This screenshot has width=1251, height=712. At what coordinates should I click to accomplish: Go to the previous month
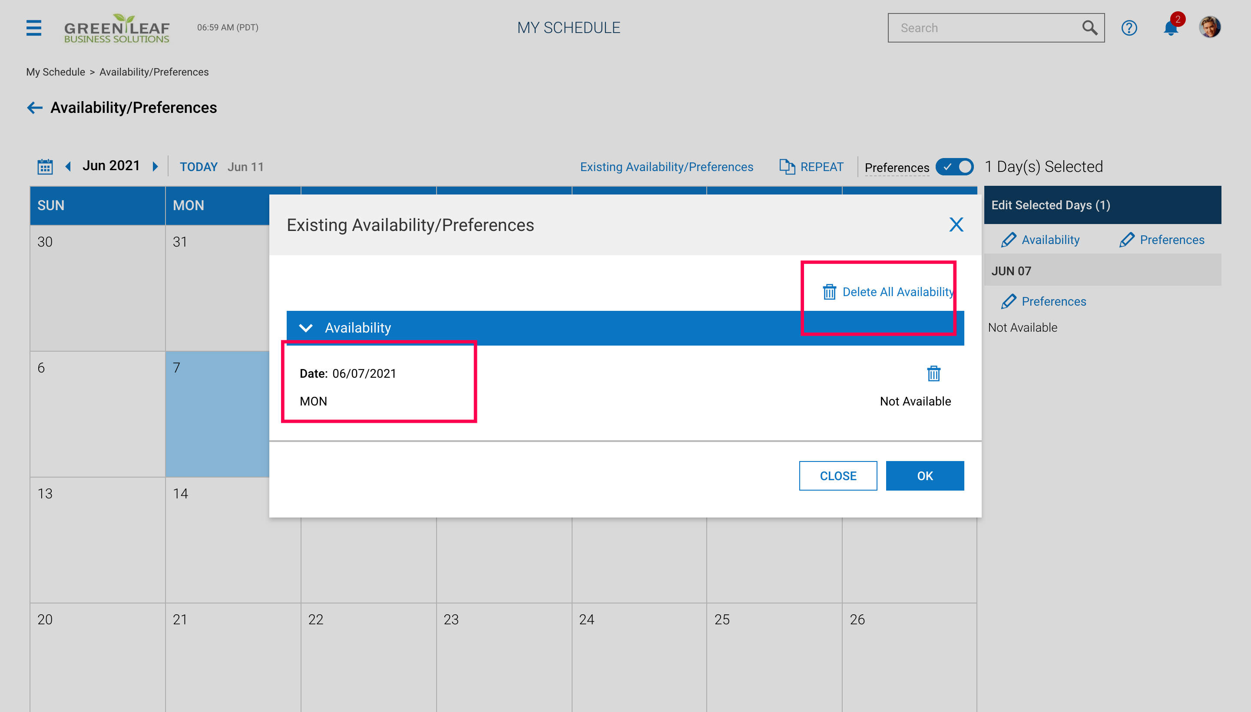click(68, 167)
